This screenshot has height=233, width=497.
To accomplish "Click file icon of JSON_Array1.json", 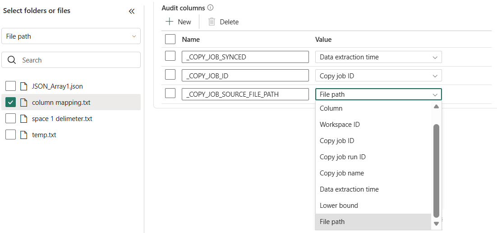I will pyautogui.click(x=23, y=86).
